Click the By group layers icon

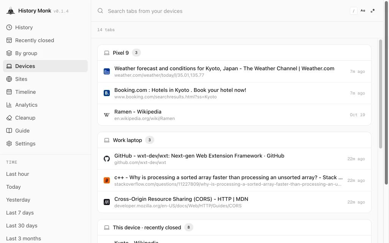coord(9,53)
